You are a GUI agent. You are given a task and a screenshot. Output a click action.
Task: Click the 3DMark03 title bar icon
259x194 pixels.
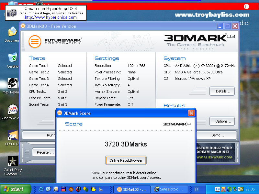23,26
